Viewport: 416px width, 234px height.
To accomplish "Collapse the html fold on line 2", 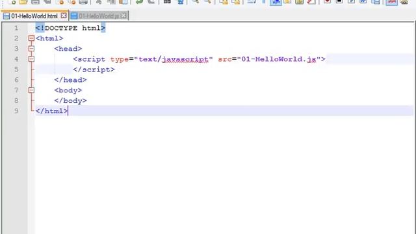I will (31, 38).
